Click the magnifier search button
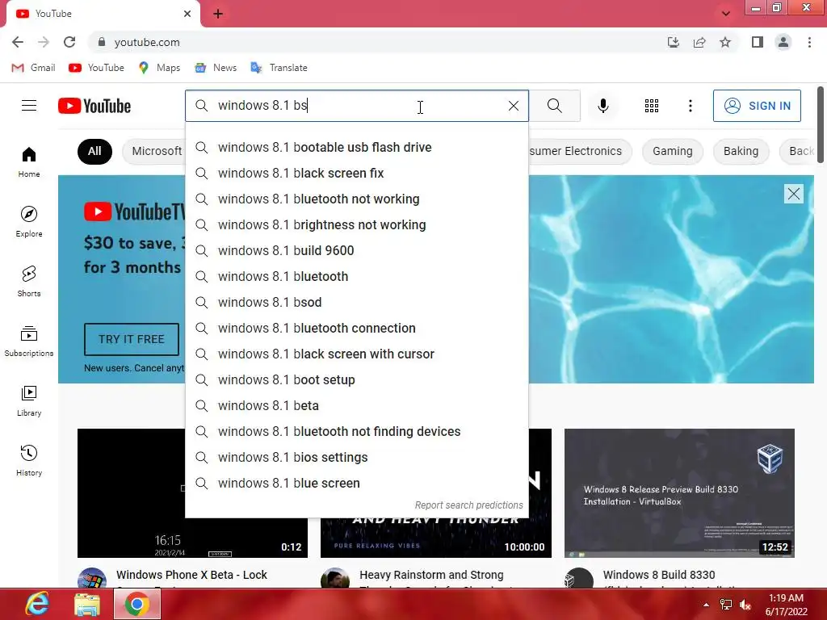Viewport: 827px width, 620px height. coord(554,106)
